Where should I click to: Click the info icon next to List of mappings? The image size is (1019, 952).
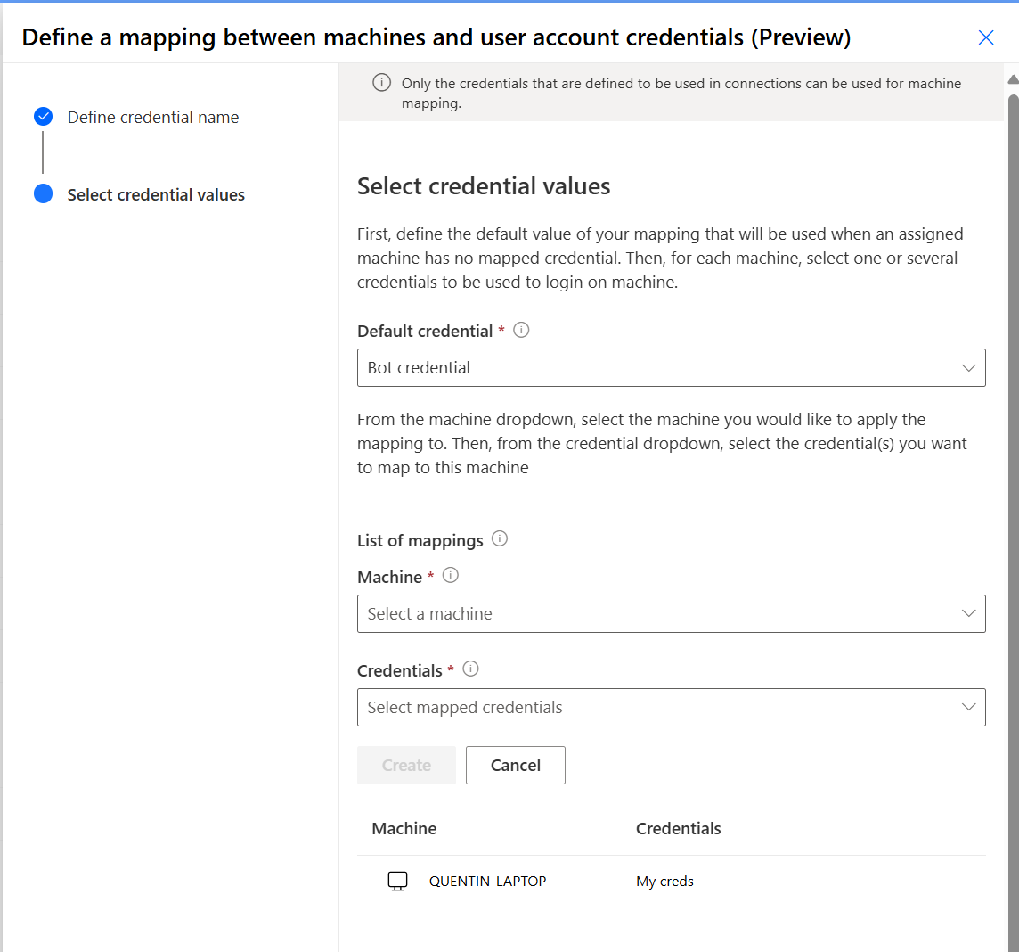coord(500,539)
